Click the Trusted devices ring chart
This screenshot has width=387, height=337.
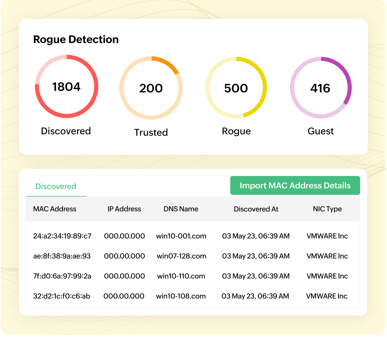151,87
